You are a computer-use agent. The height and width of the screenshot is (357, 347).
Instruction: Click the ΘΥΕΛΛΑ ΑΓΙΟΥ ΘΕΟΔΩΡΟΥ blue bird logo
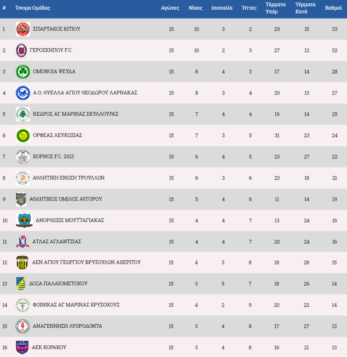point(23,93)
